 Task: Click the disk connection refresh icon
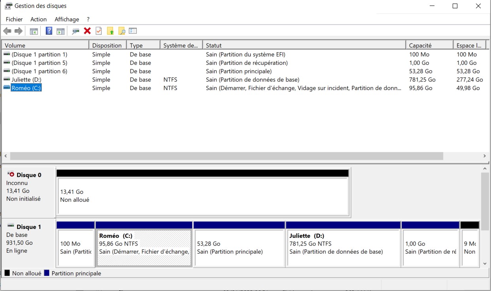pos(76,31)
